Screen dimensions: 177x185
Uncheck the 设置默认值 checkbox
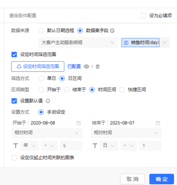[14, 101]
